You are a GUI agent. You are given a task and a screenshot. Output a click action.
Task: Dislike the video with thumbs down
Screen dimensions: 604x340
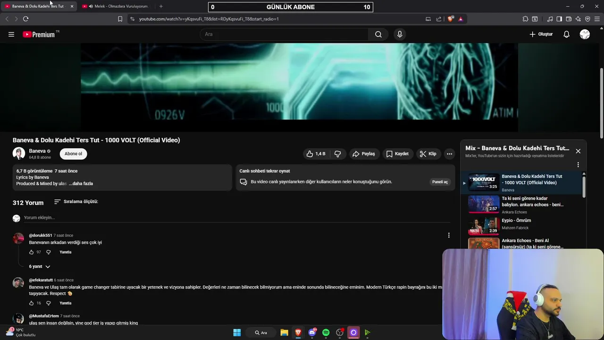(x=338, y=154)
